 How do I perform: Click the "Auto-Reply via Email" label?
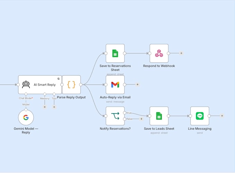115,97
